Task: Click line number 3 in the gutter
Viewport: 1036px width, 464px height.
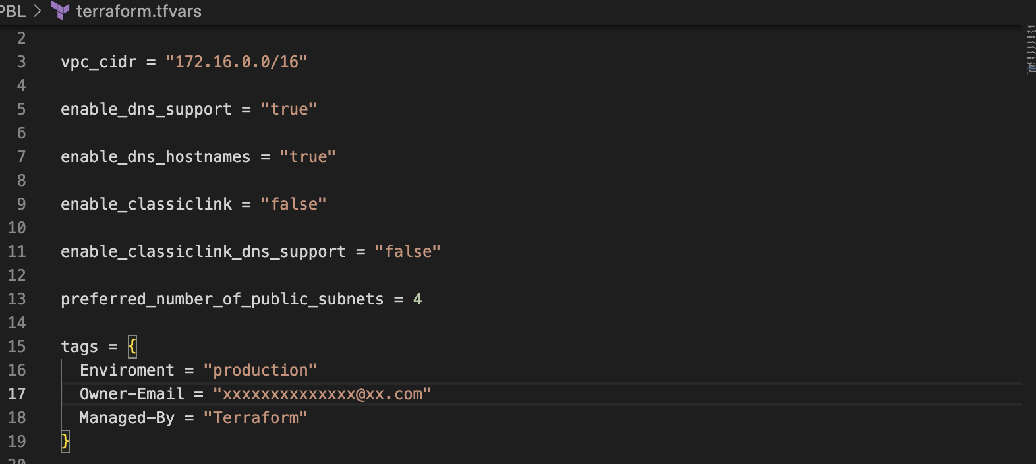Action: tap(20, 61)
